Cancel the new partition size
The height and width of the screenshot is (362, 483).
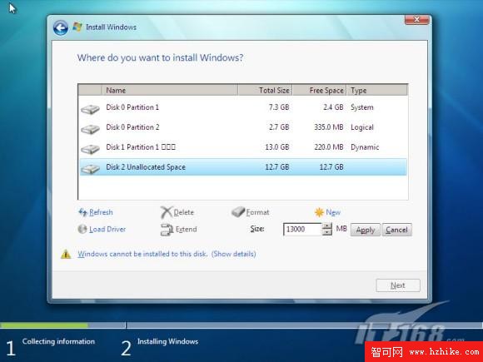pyautogui.click(x=396, y=230)
